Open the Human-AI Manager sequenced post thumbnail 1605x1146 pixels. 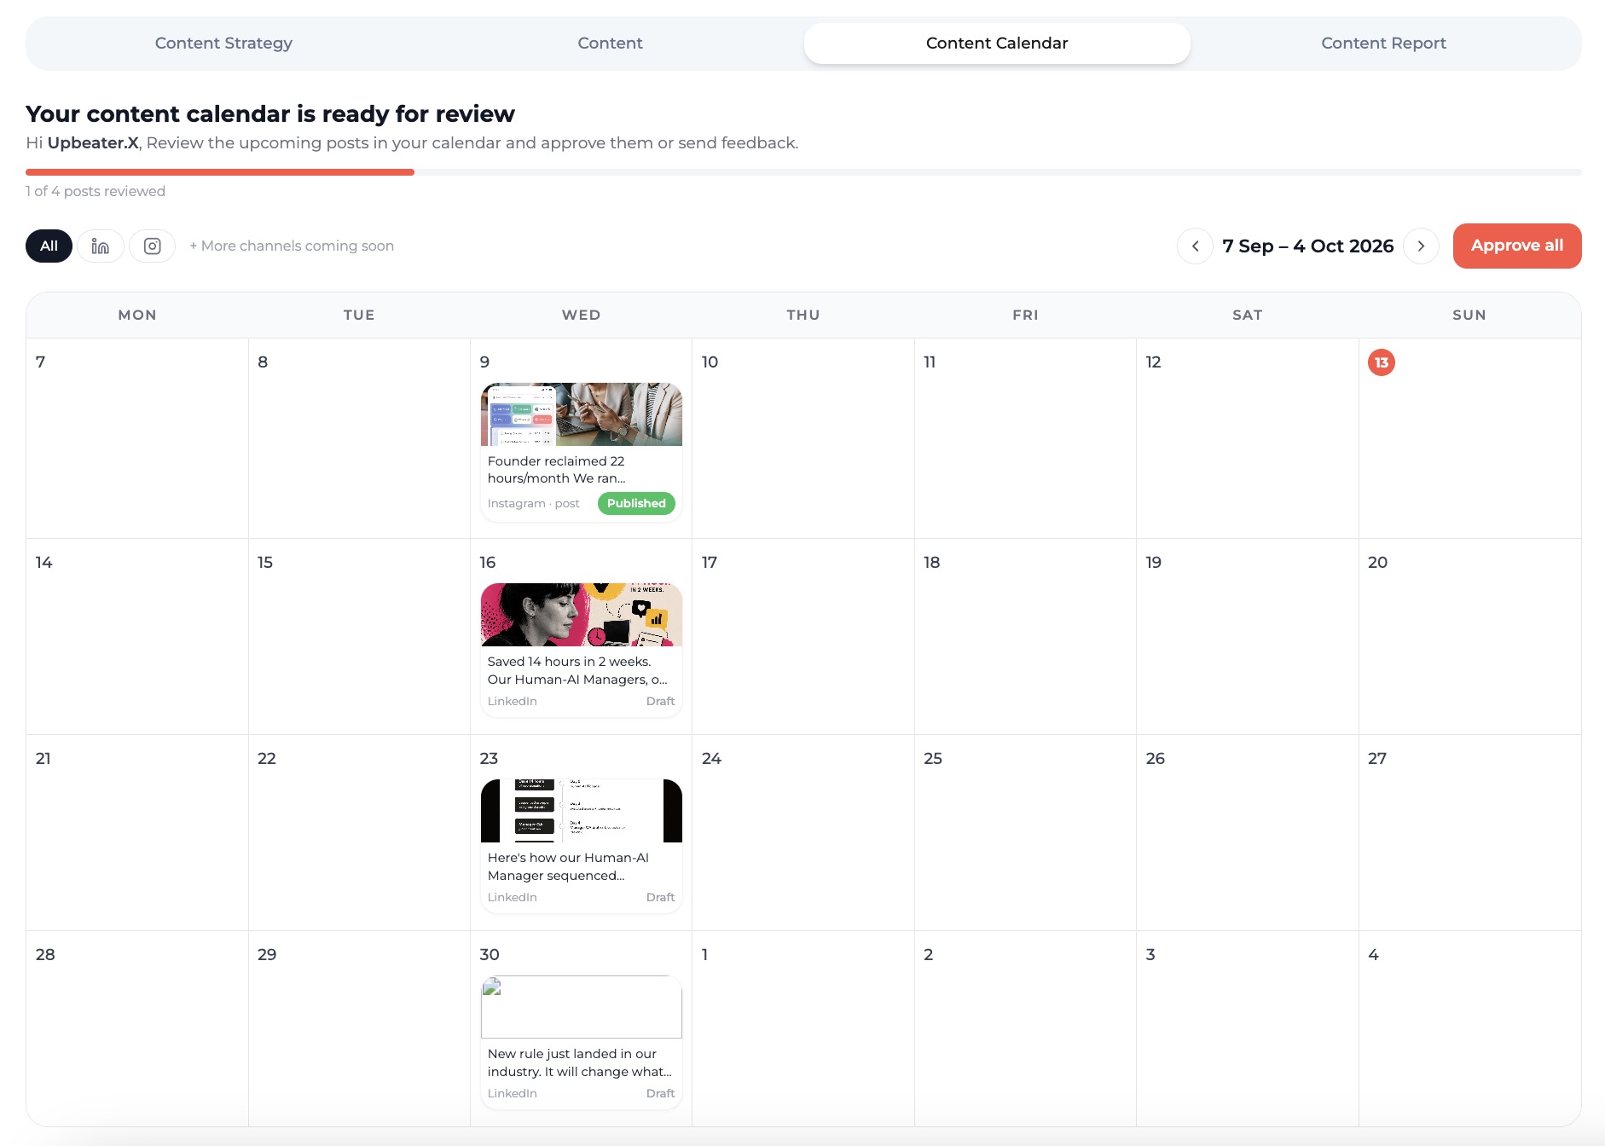(x=582, y=811)
